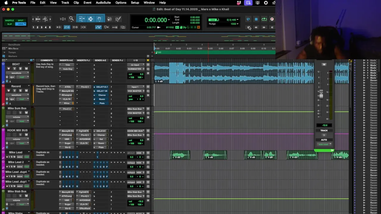381x214 pixels.
Task: Click Fast Forward in the transport
Action: pos(264,27)
